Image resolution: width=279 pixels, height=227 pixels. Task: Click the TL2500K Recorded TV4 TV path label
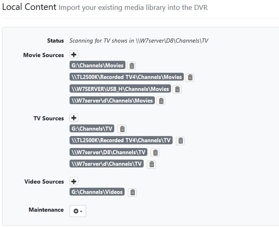click(x=121, y=141)
